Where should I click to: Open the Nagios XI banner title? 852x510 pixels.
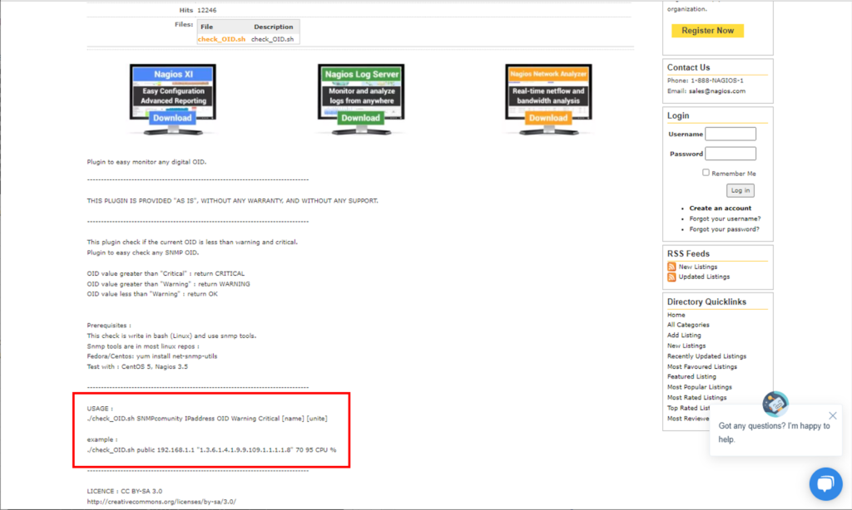click(173, 74)
